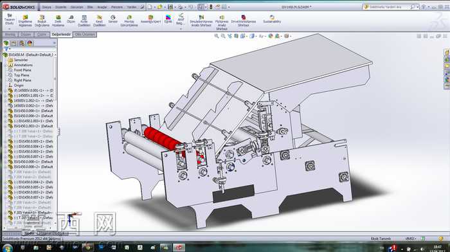Select component ISV1450.0.007<1> in tree
450x252 pixels.
pos(33,157)
